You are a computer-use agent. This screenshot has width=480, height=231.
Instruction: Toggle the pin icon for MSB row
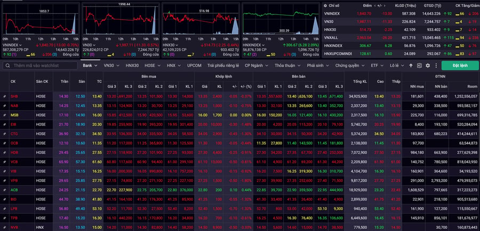[x=5, y=115]
